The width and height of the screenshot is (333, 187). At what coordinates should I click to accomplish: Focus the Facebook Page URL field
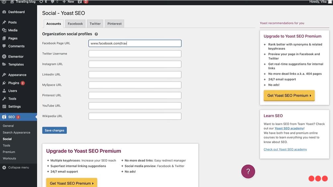(x=135, y=43)
